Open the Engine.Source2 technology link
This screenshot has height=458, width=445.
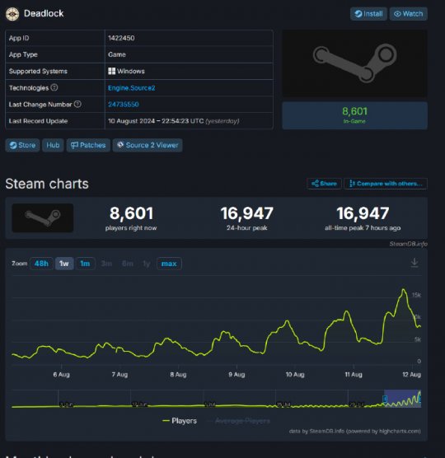pos(132,88)
